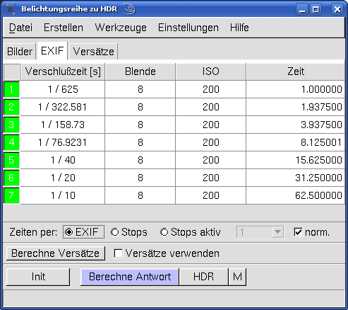Select shutter time cell 1 / 76.9231
Image resolution: width=348 pixels, height=310 pixels.
63,142
